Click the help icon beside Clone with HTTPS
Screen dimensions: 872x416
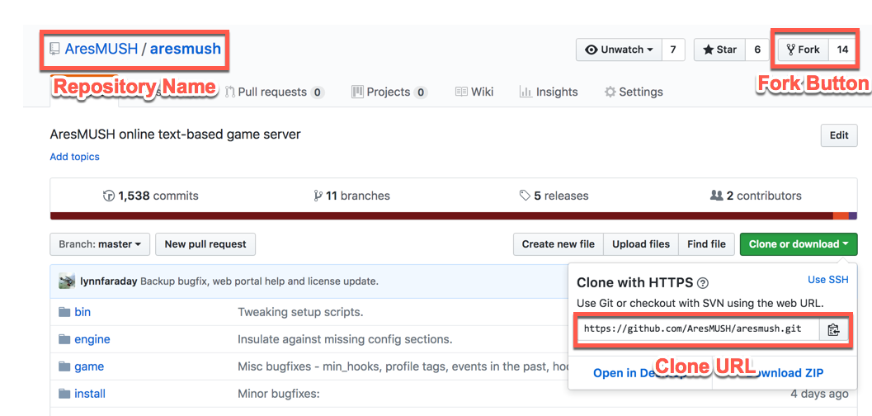(703, 282)
